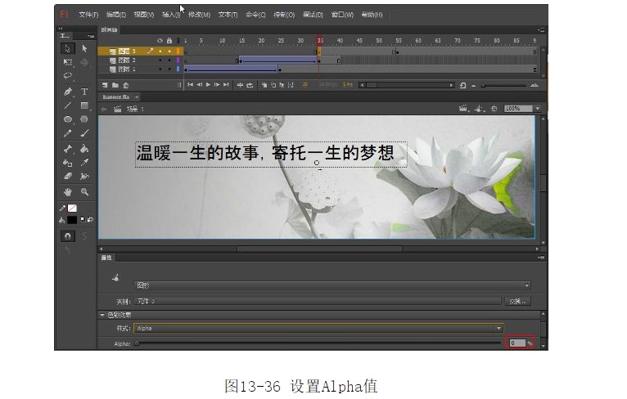Toggle lock dot for layer 2
This screenshot has height=399, width=627.
(x=169, y=60)
